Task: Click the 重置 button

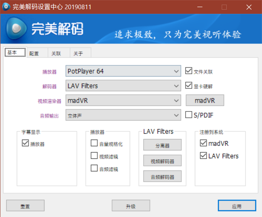Action: (25, 206)
